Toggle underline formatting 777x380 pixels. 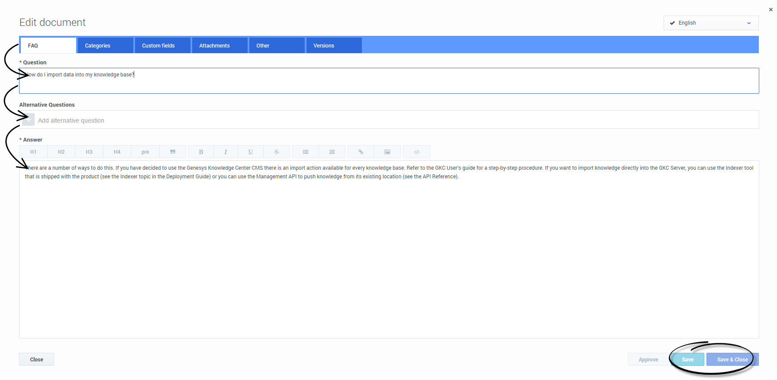pos(251,152)
